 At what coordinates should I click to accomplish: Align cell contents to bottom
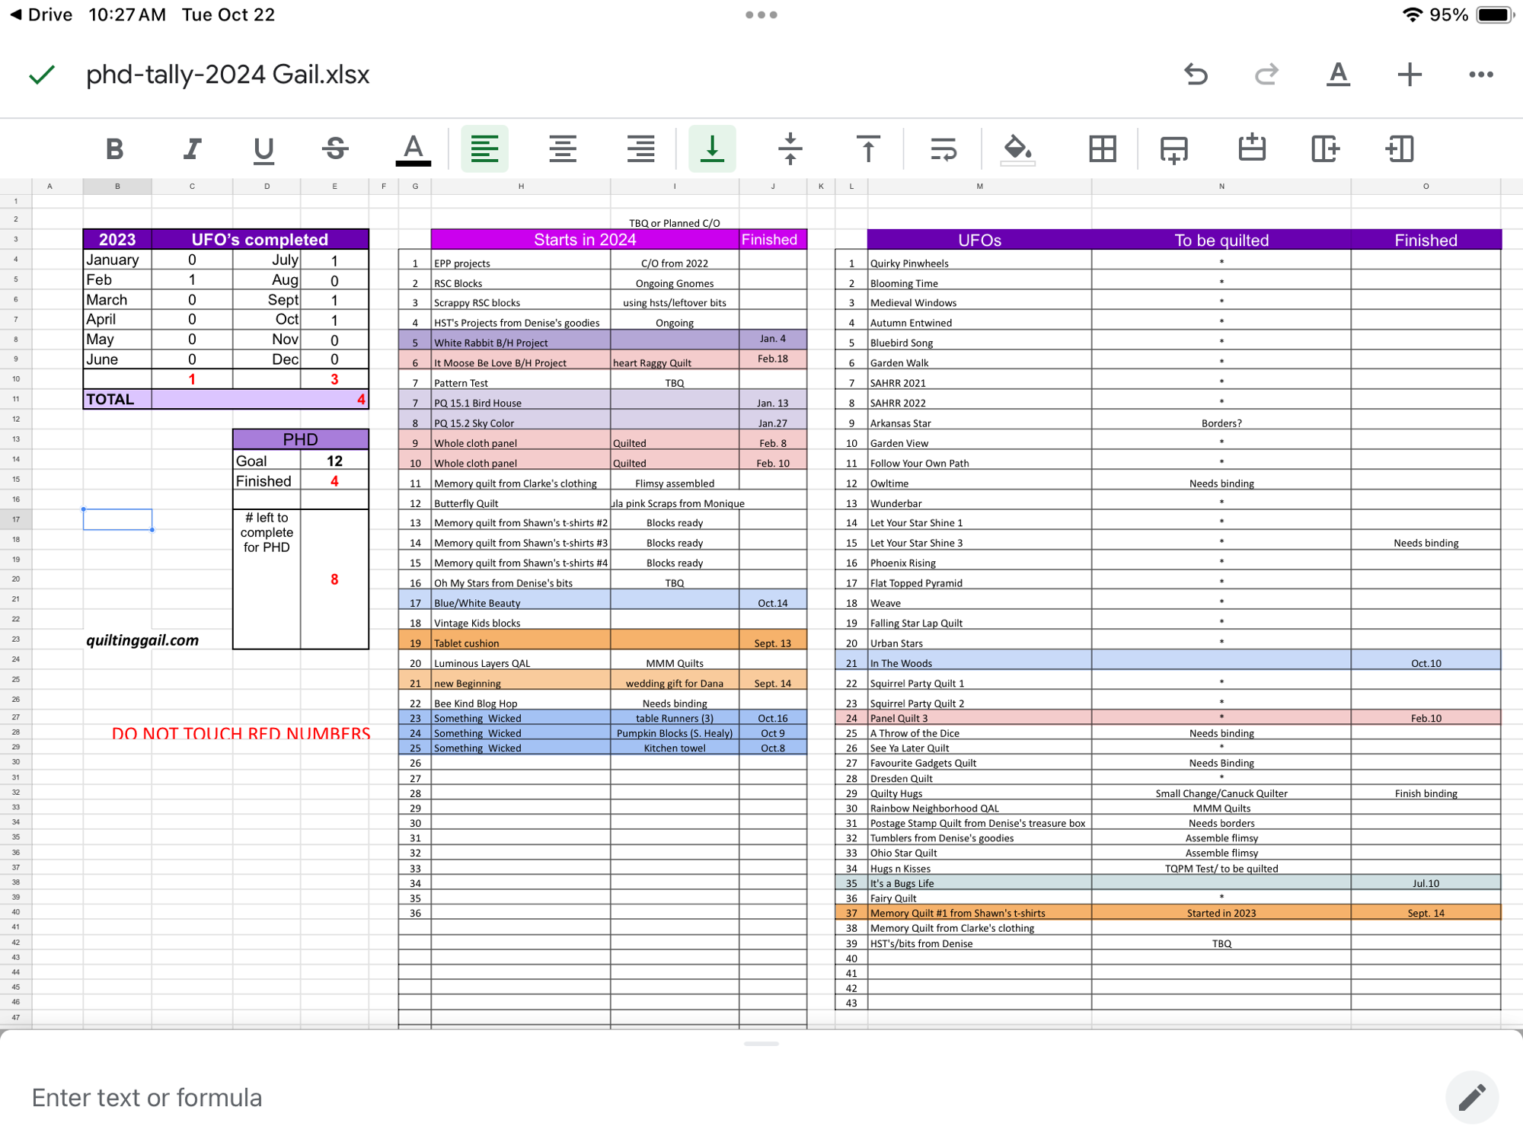712,148
